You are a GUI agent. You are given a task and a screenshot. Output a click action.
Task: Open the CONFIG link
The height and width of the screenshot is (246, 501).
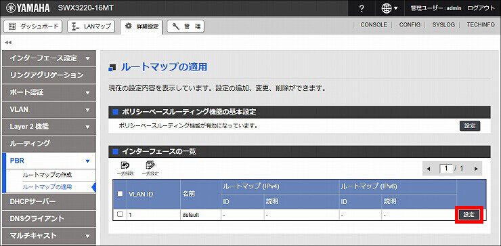(410, 24)
